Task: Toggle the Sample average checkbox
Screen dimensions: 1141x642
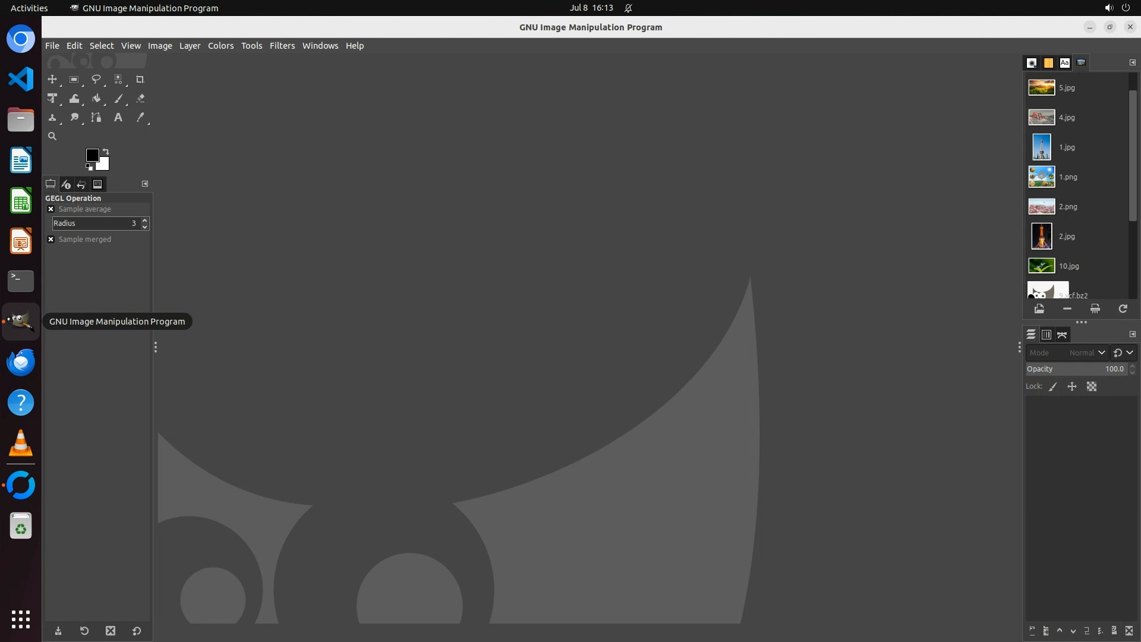Action: (x=51, y=209)
